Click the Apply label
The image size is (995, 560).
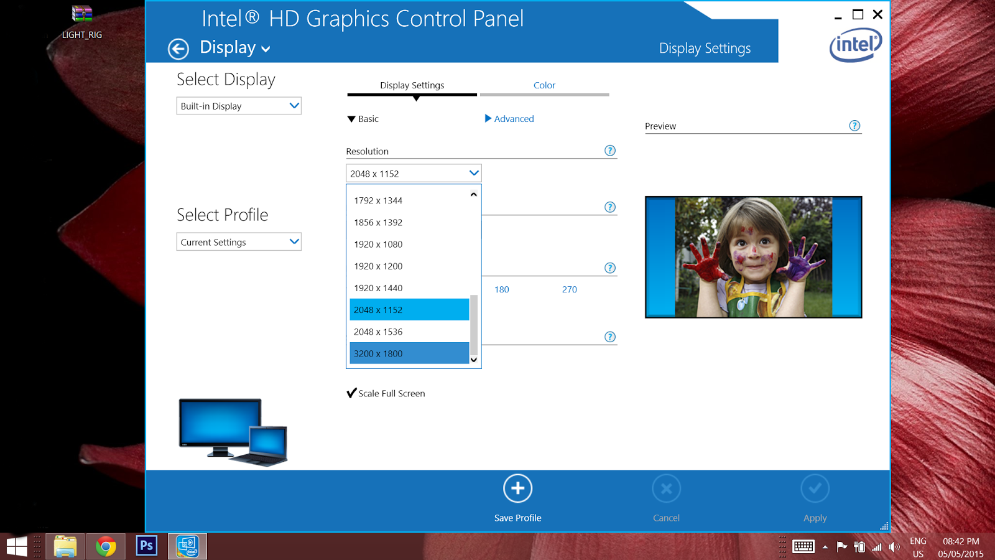(x=815, y=518)
